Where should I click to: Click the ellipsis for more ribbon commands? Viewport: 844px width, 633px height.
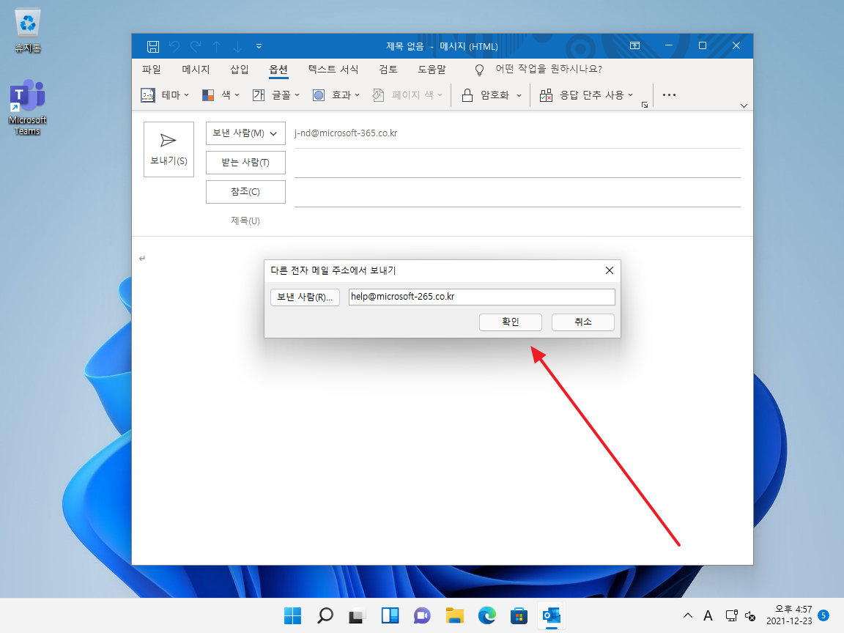pos(668,95)
